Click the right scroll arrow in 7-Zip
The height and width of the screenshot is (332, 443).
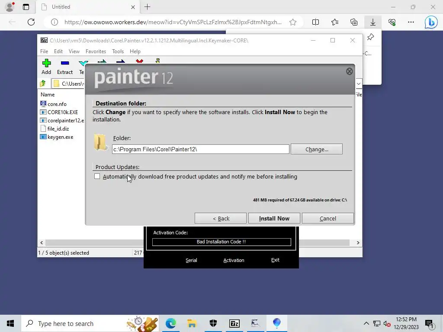pos(358,243)
